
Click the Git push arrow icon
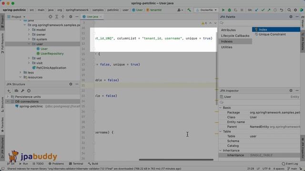(x=269, y=10)
